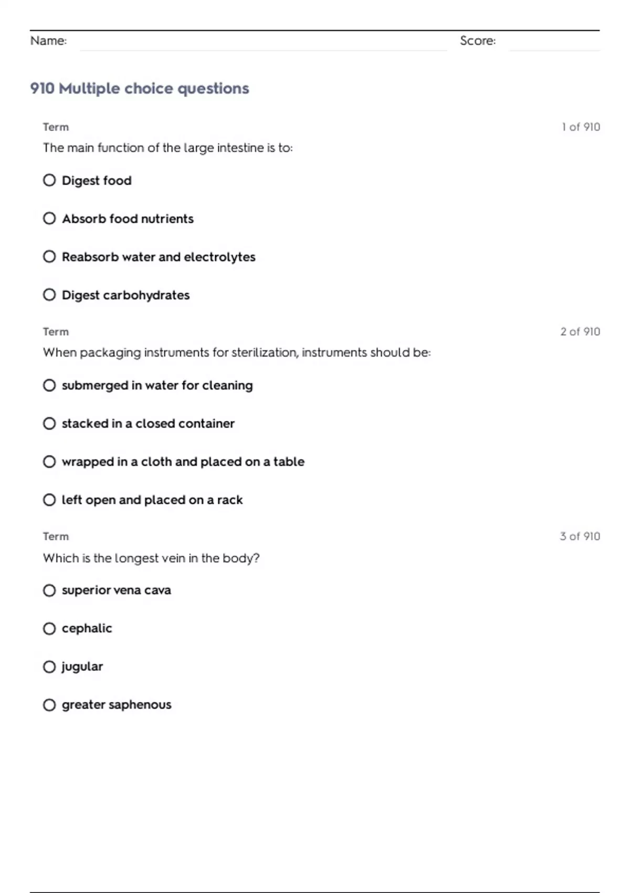
Task: Select 'greater saphenous' radio button
Action: (x=49, y=705)
